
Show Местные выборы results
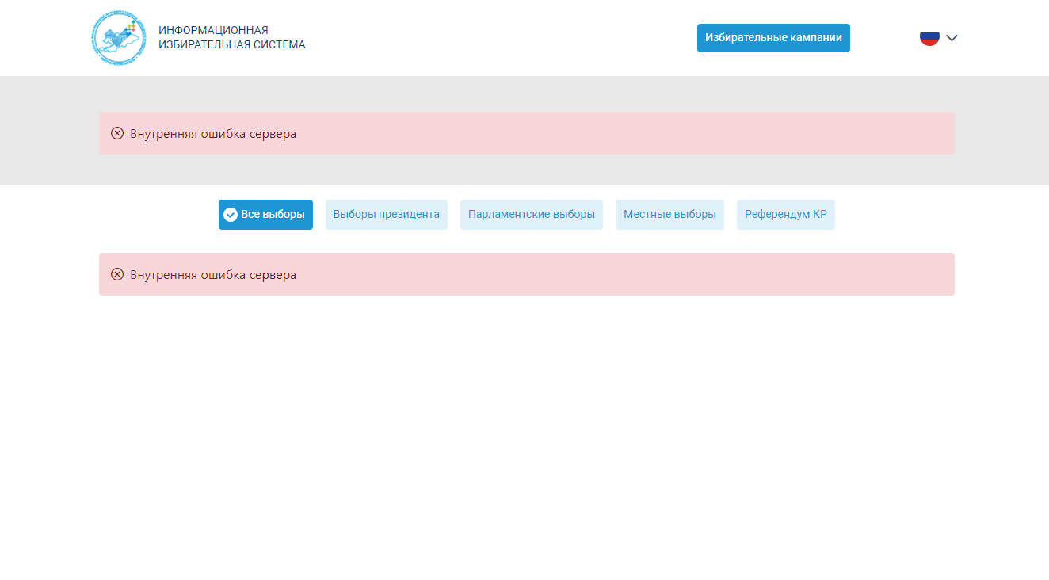[669, 215]
